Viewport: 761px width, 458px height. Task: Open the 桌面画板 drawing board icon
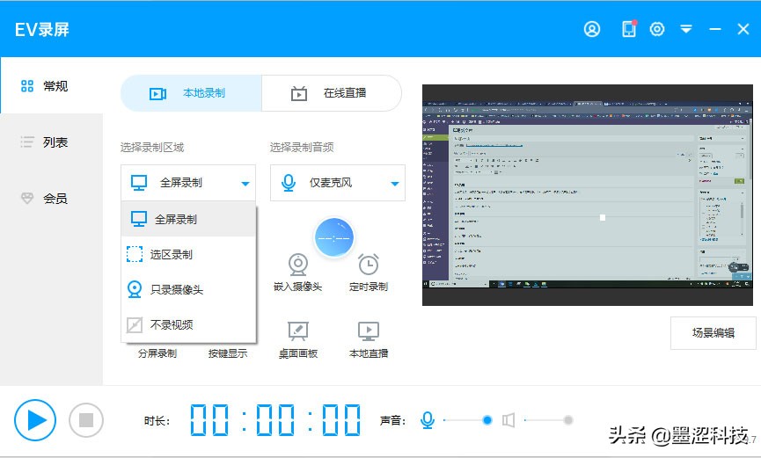[298, 331]
